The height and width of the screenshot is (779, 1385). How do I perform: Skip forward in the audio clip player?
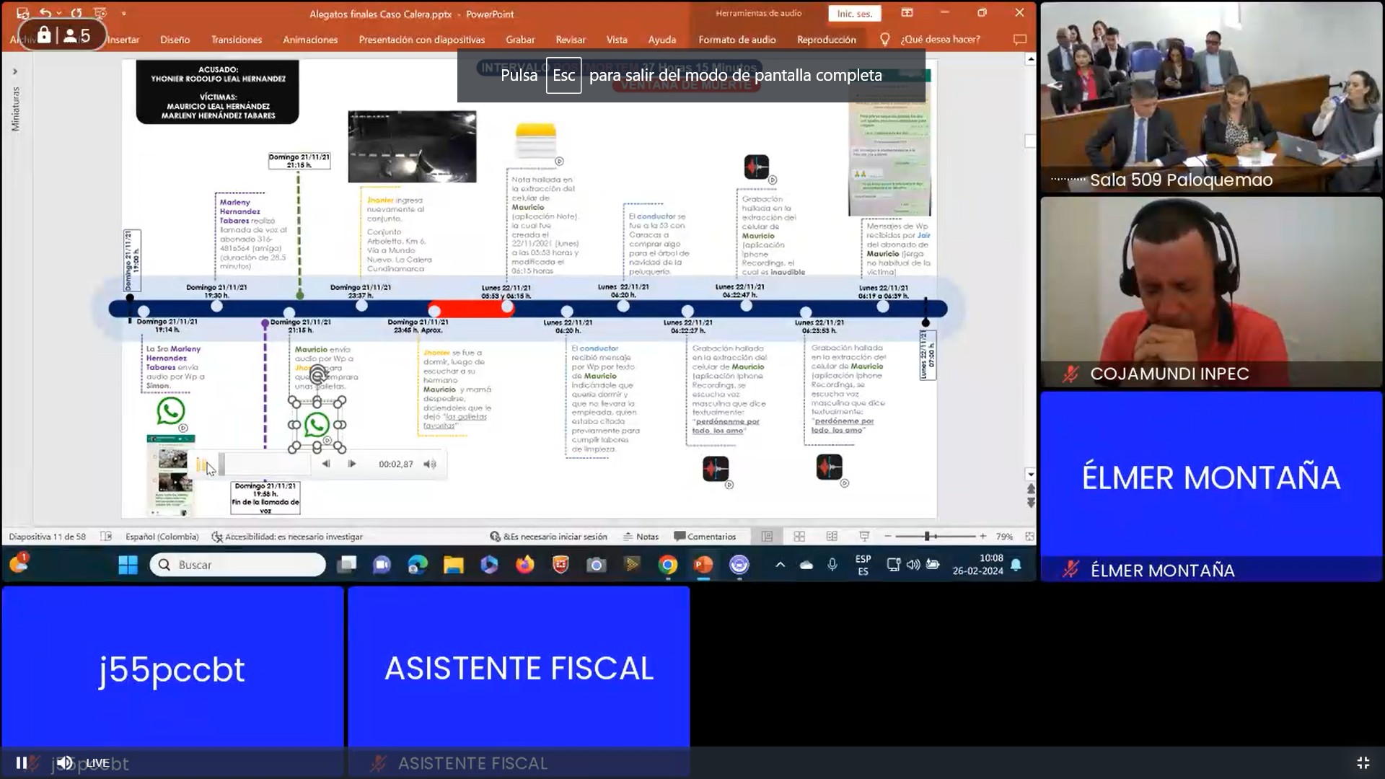point(351,464)
